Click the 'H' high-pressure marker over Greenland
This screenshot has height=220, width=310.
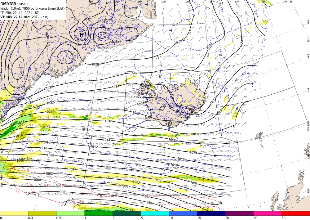(82, 35)
